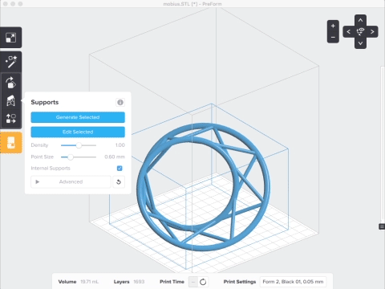Click the window title mobius.STL - PreForm
The height and width of the screenshot is (289, 385).
pos(192,4)
